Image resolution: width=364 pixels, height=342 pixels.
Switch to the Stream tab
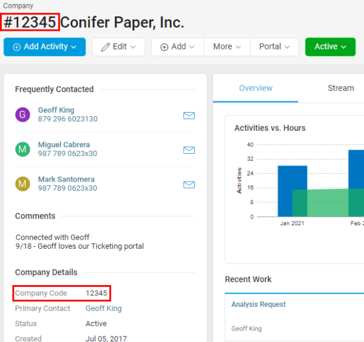(x=340, y=88)
